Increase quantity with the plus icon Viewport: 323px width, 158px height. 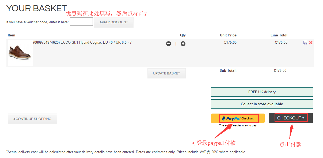coord(183,44)
